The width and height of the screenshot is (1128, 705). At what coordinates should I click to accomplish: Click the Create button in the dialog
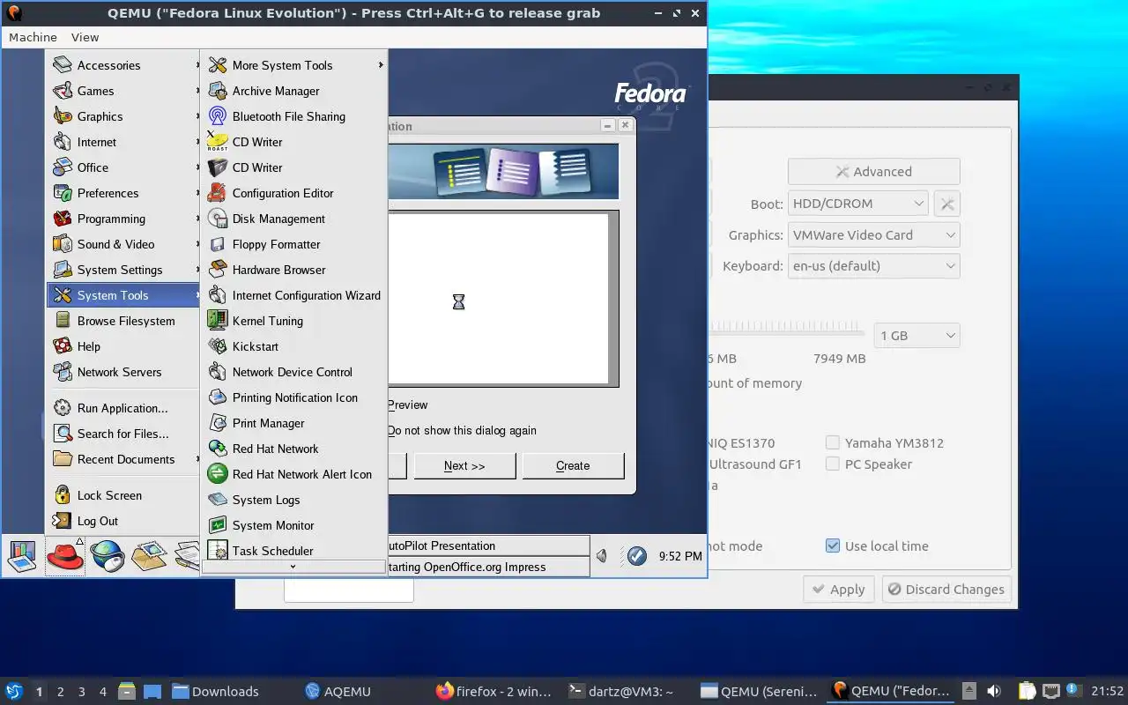click(573, 466)
